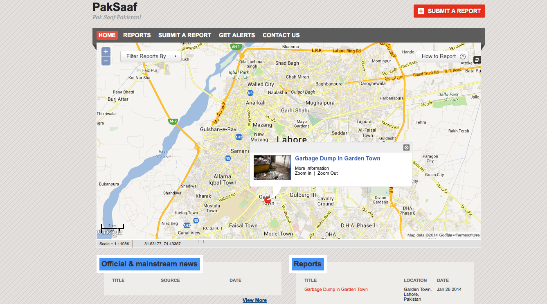This screenshot has height=304, width=547.
Task: Click the PakSaaf site logo title
Action: (115, 7)
